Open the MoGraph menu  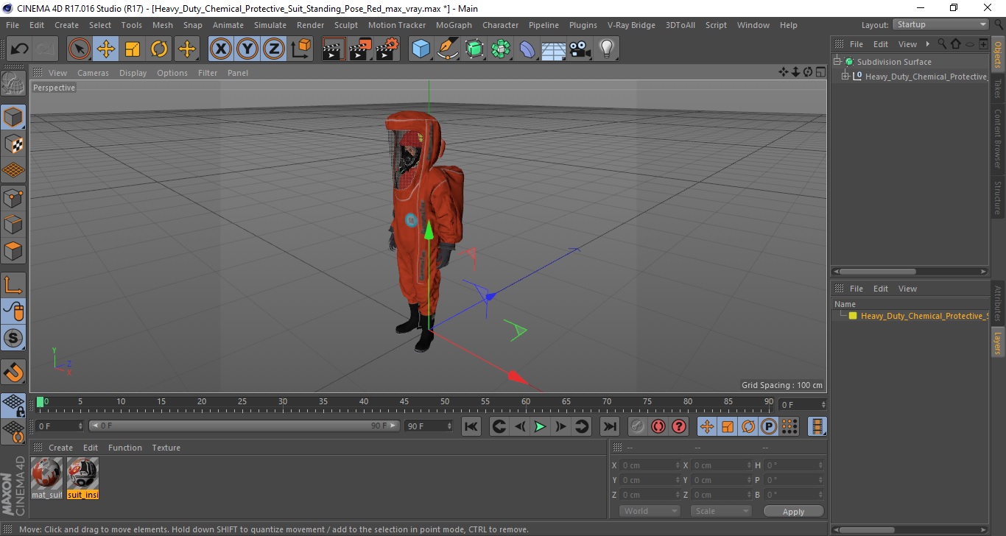[x=454, y=25]
